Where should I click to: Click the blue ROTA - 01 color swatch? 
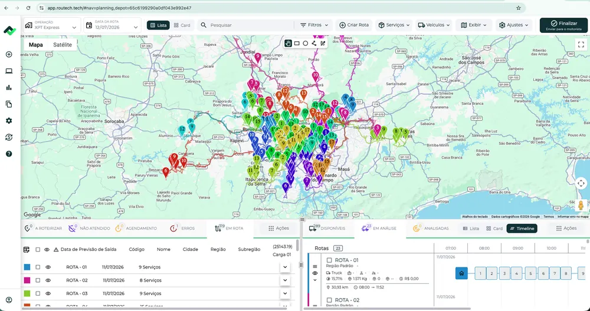27,267
